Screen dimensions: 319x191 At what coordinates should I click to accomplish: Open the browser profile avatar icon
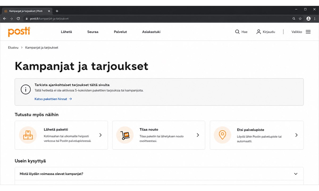tap(308, 19)
